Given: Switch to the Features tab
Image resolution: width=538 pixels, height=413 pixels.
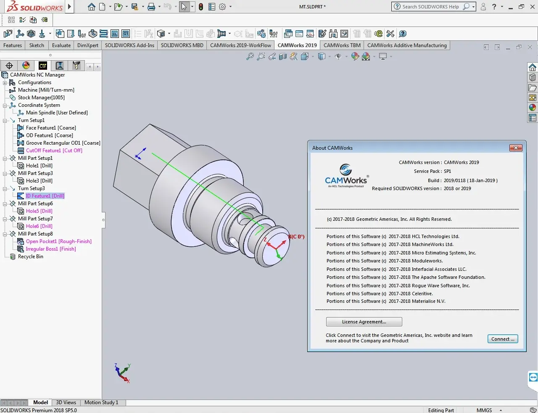Looking at the screenshot, I should coord(13,45).
